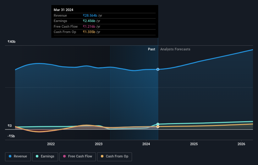The height and width of the screenshot is (165, 258).
Task: Click the ₹1.335b cash from op value
Action: coord(89,32)
